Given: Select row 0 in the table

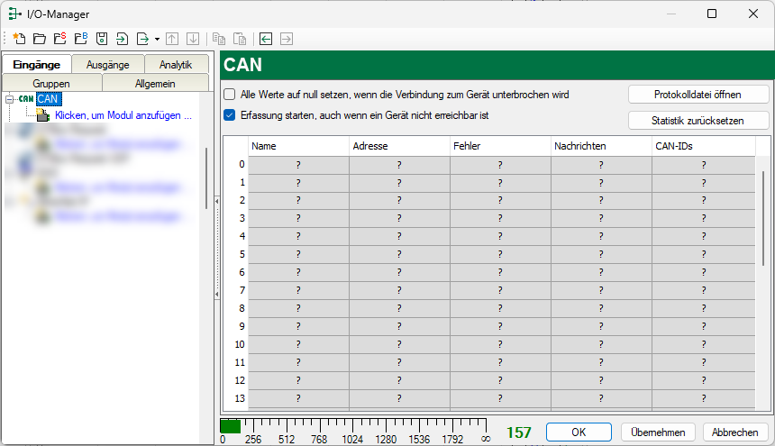Looking at the screenshot, I should tap(236, 165).
